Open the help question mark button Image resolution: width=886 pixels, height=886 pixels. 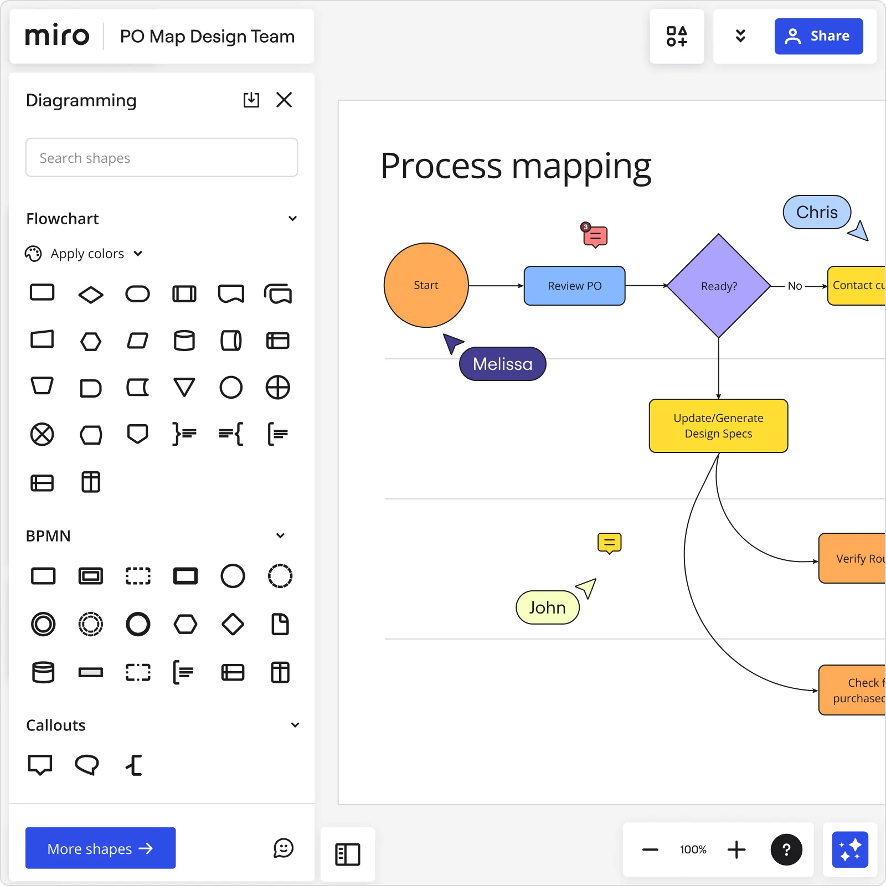point(786,849)
